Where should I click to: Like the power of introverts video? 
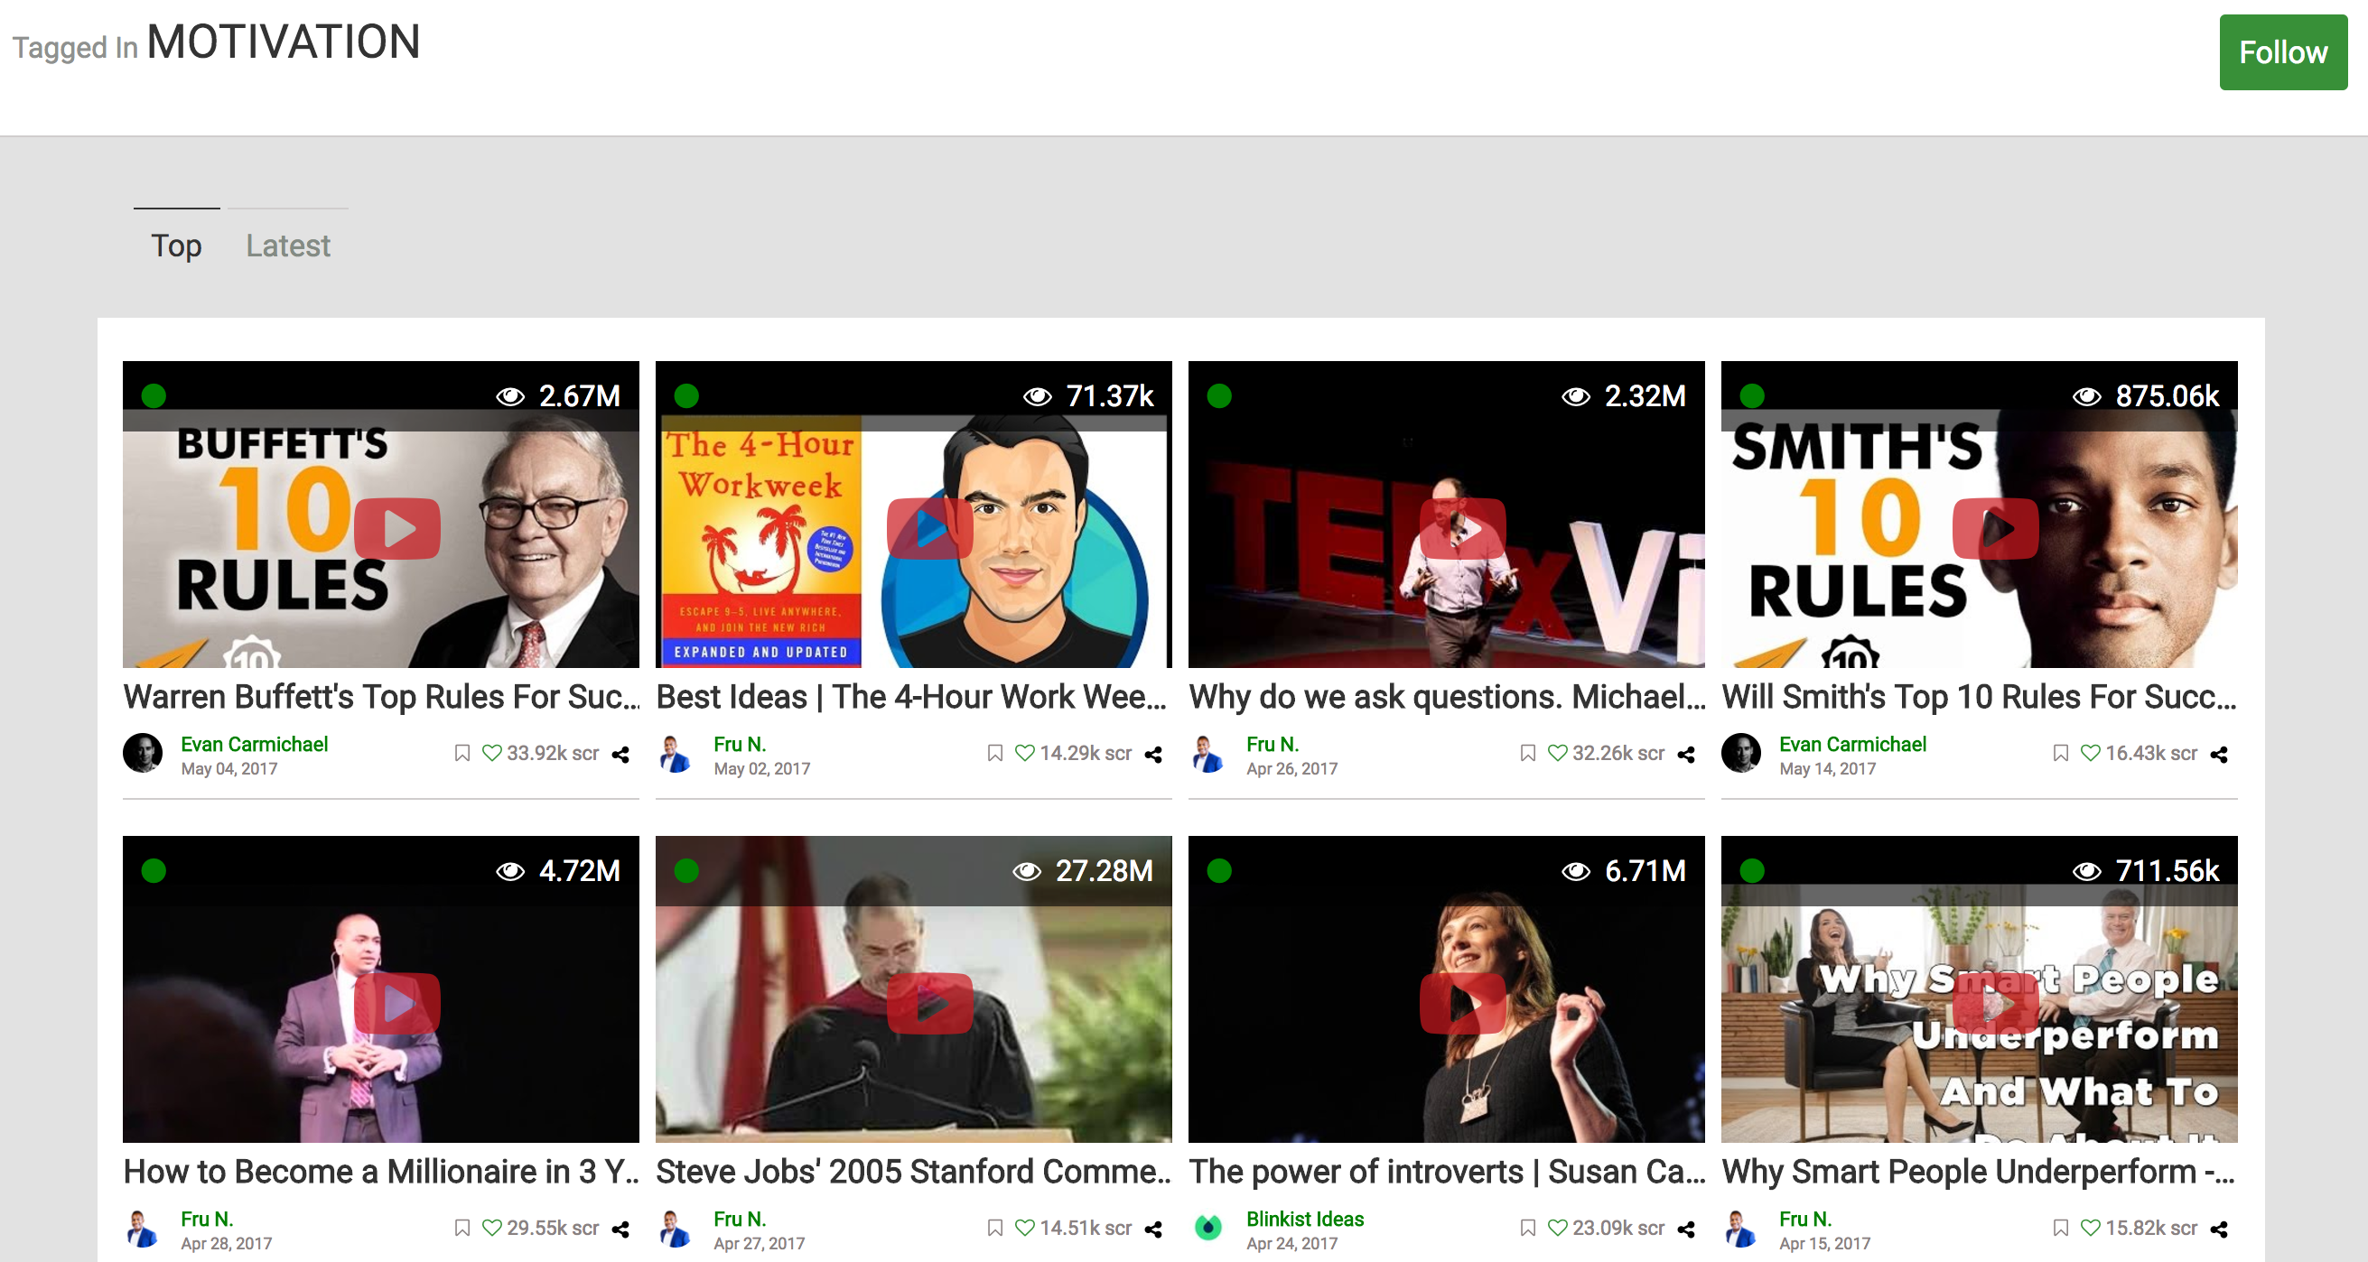(x=1557, y=1228)
